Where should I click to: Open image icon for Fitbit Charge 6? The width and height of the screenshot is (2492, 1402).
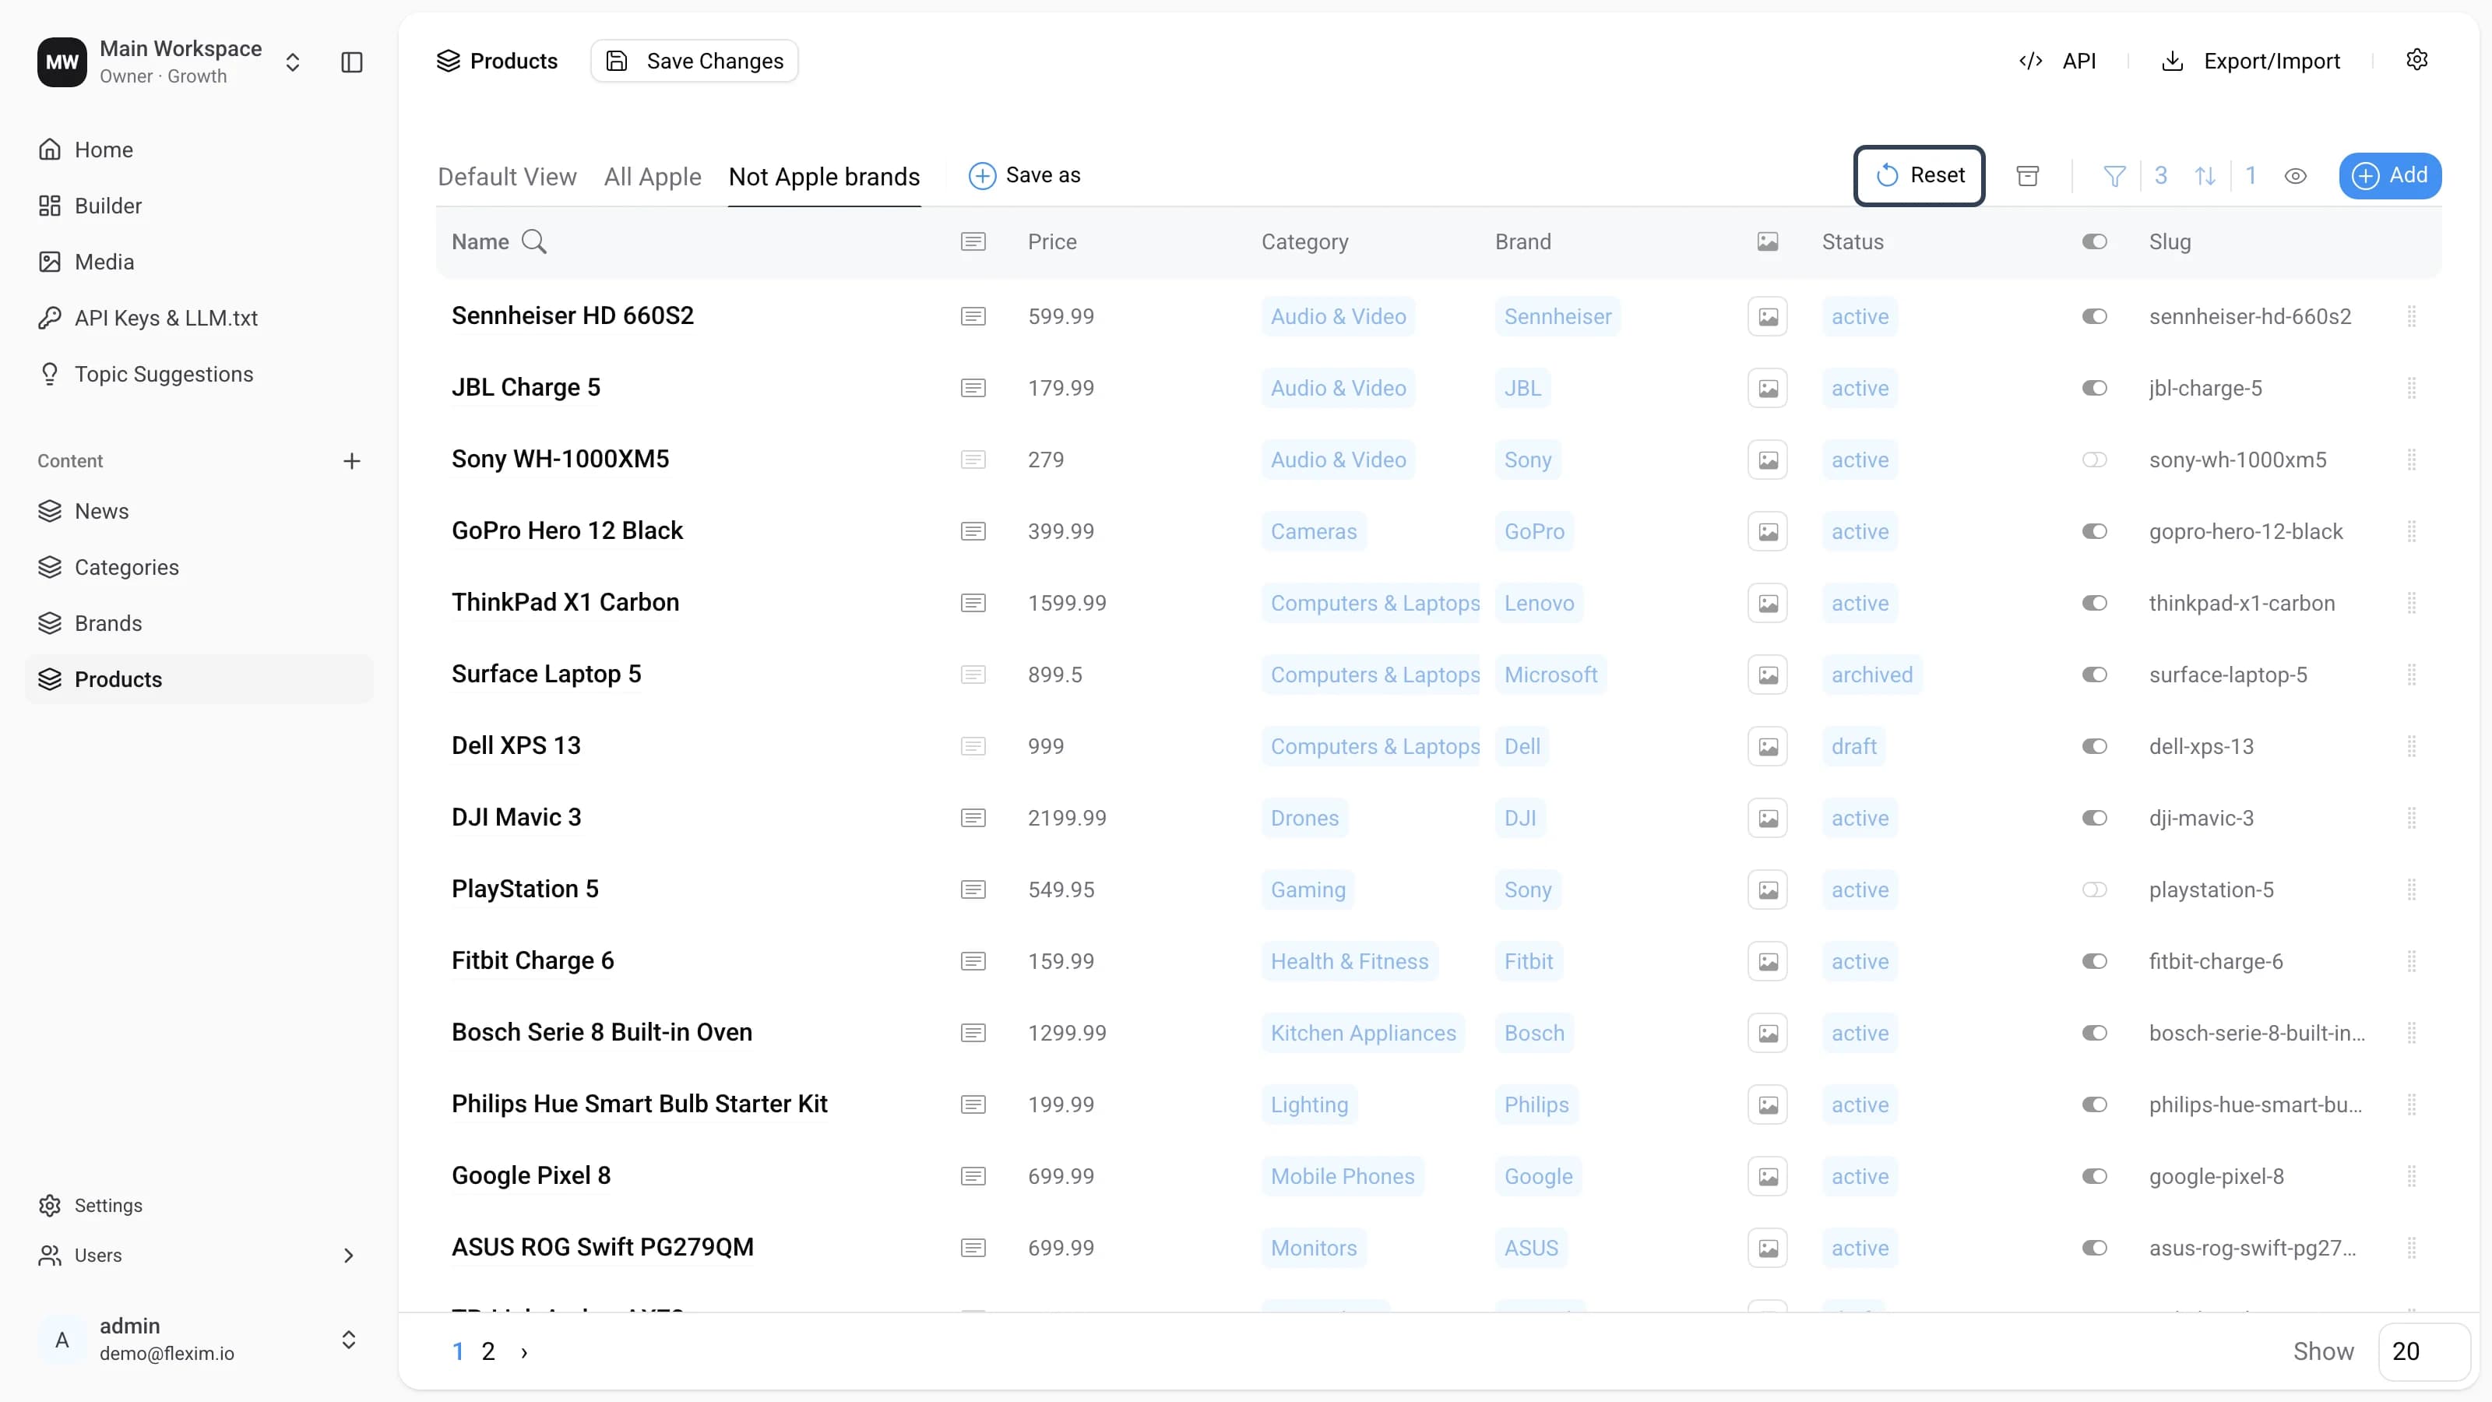(x=1768, y=961)
